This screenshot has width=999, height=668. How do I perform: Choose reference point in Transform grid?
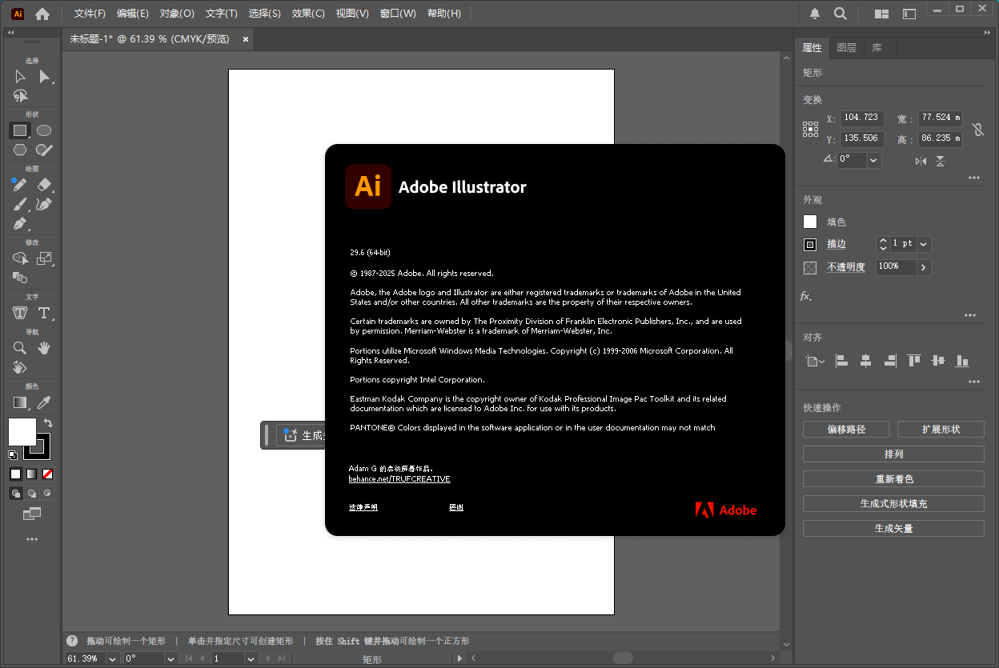click(x=811, y=129)
